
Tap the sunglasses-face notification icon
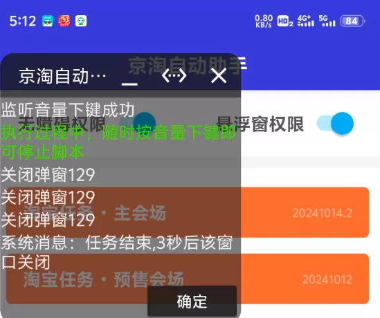pos(48,21)
